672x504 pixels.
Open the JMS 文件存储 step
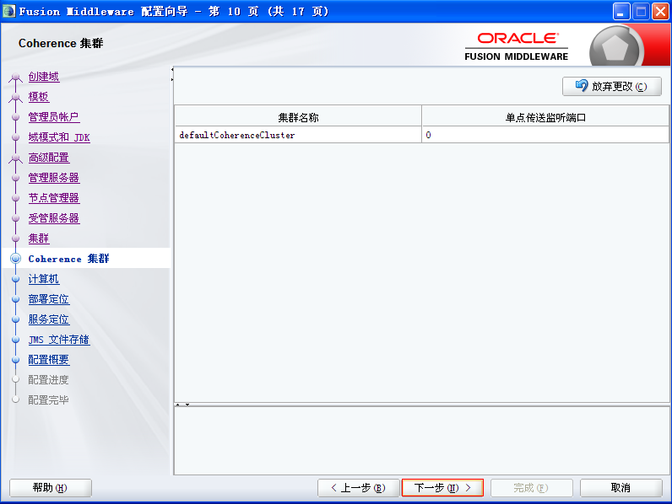(x=59, y=340)
